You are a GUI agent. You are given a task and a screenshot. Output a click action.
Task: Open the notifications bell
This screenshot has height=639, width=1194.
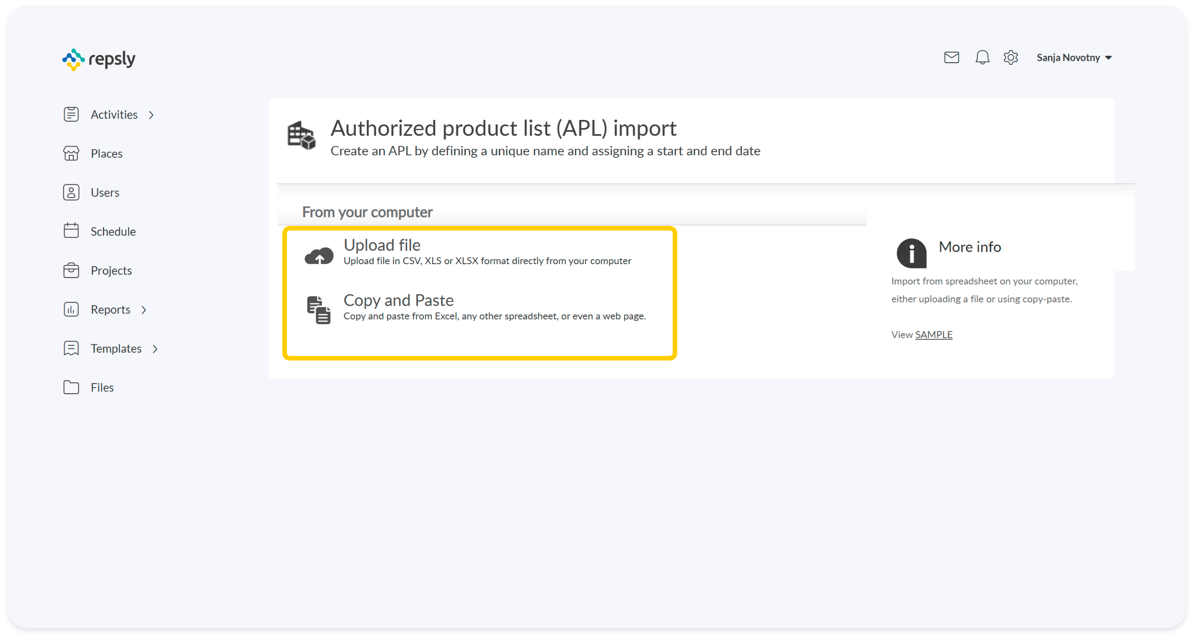point(982,58)
